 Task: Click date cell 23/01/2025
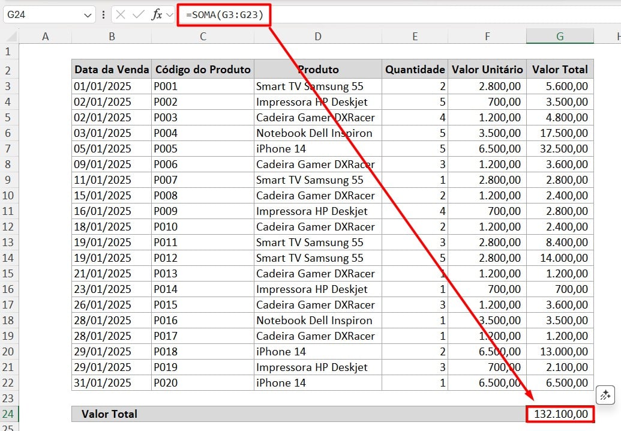click(112, 289)
